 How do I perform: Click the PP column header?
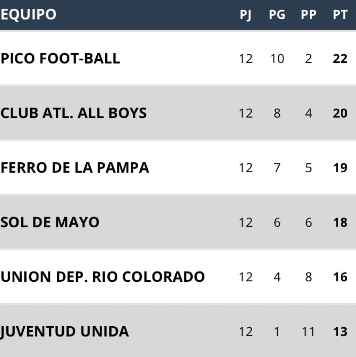(309, 15)
